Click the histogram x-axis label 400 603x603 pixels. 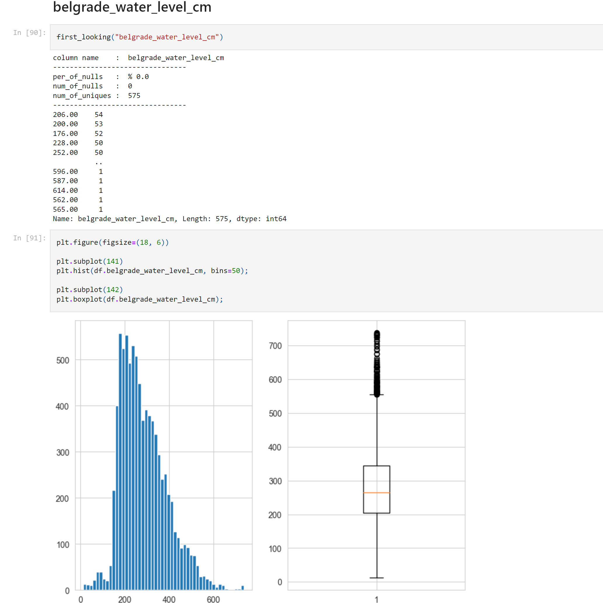pos(169,599)
